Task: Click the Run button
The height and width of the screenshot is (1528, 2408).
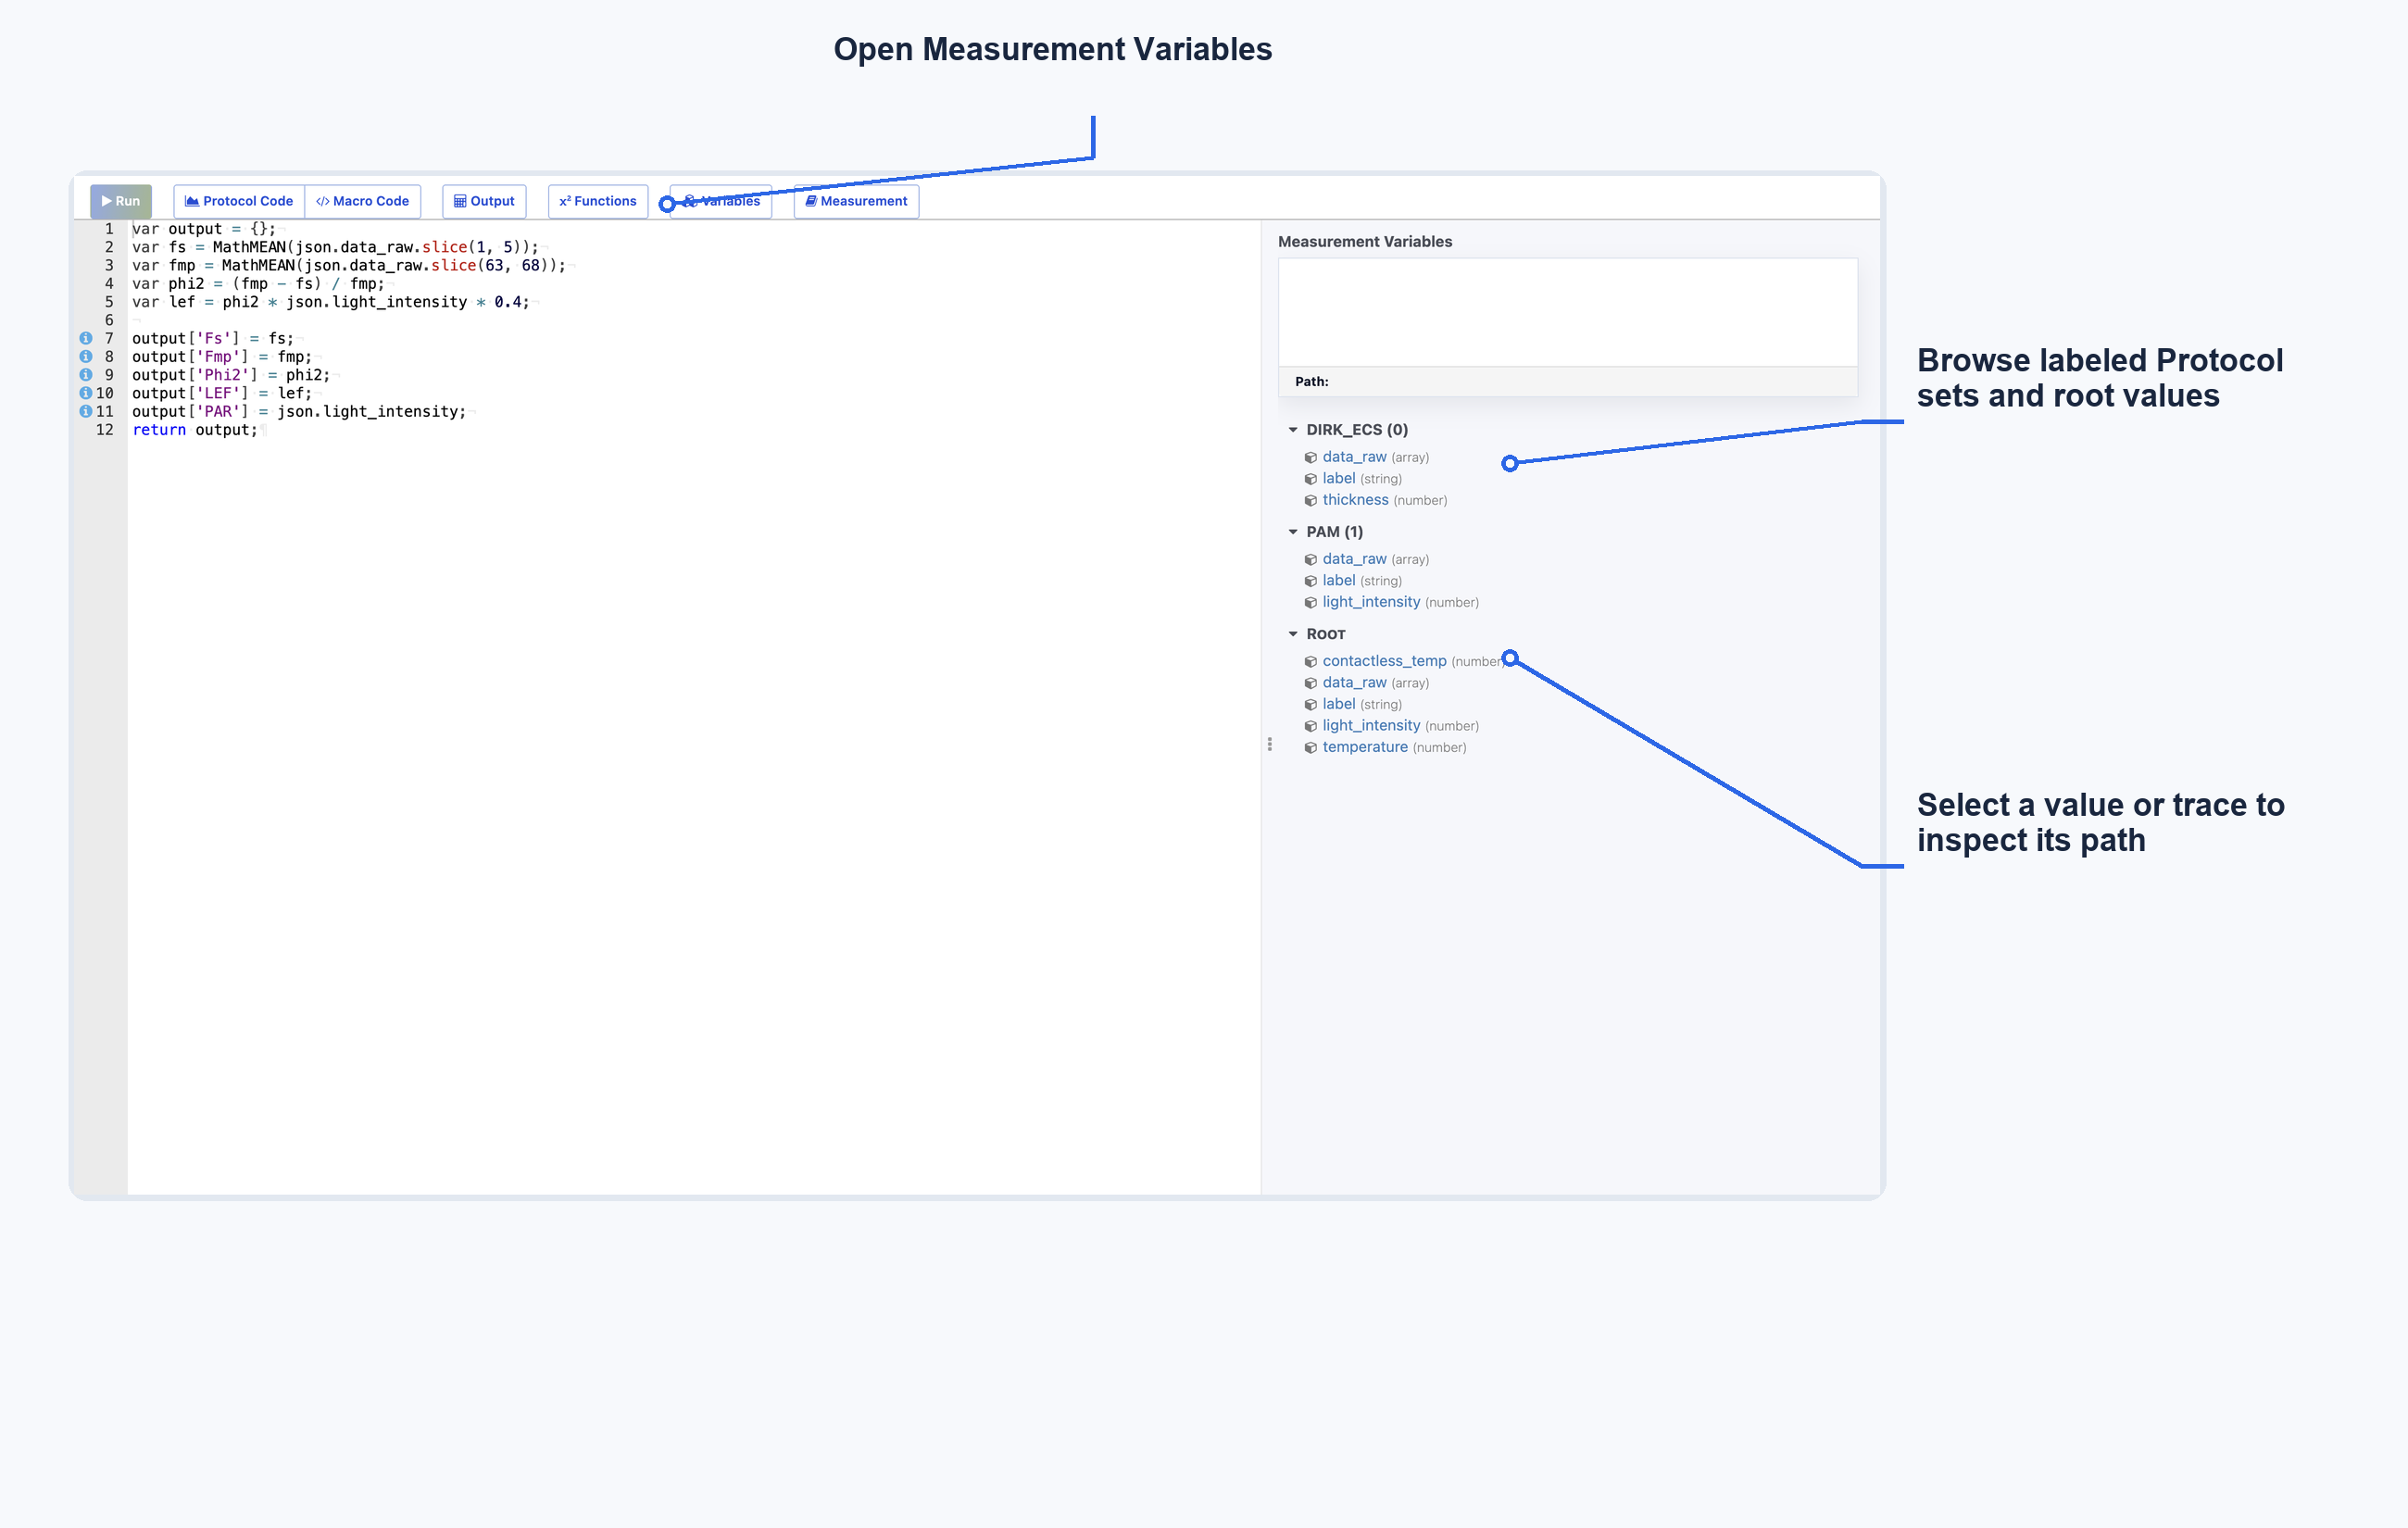Action: click(121, 201)
